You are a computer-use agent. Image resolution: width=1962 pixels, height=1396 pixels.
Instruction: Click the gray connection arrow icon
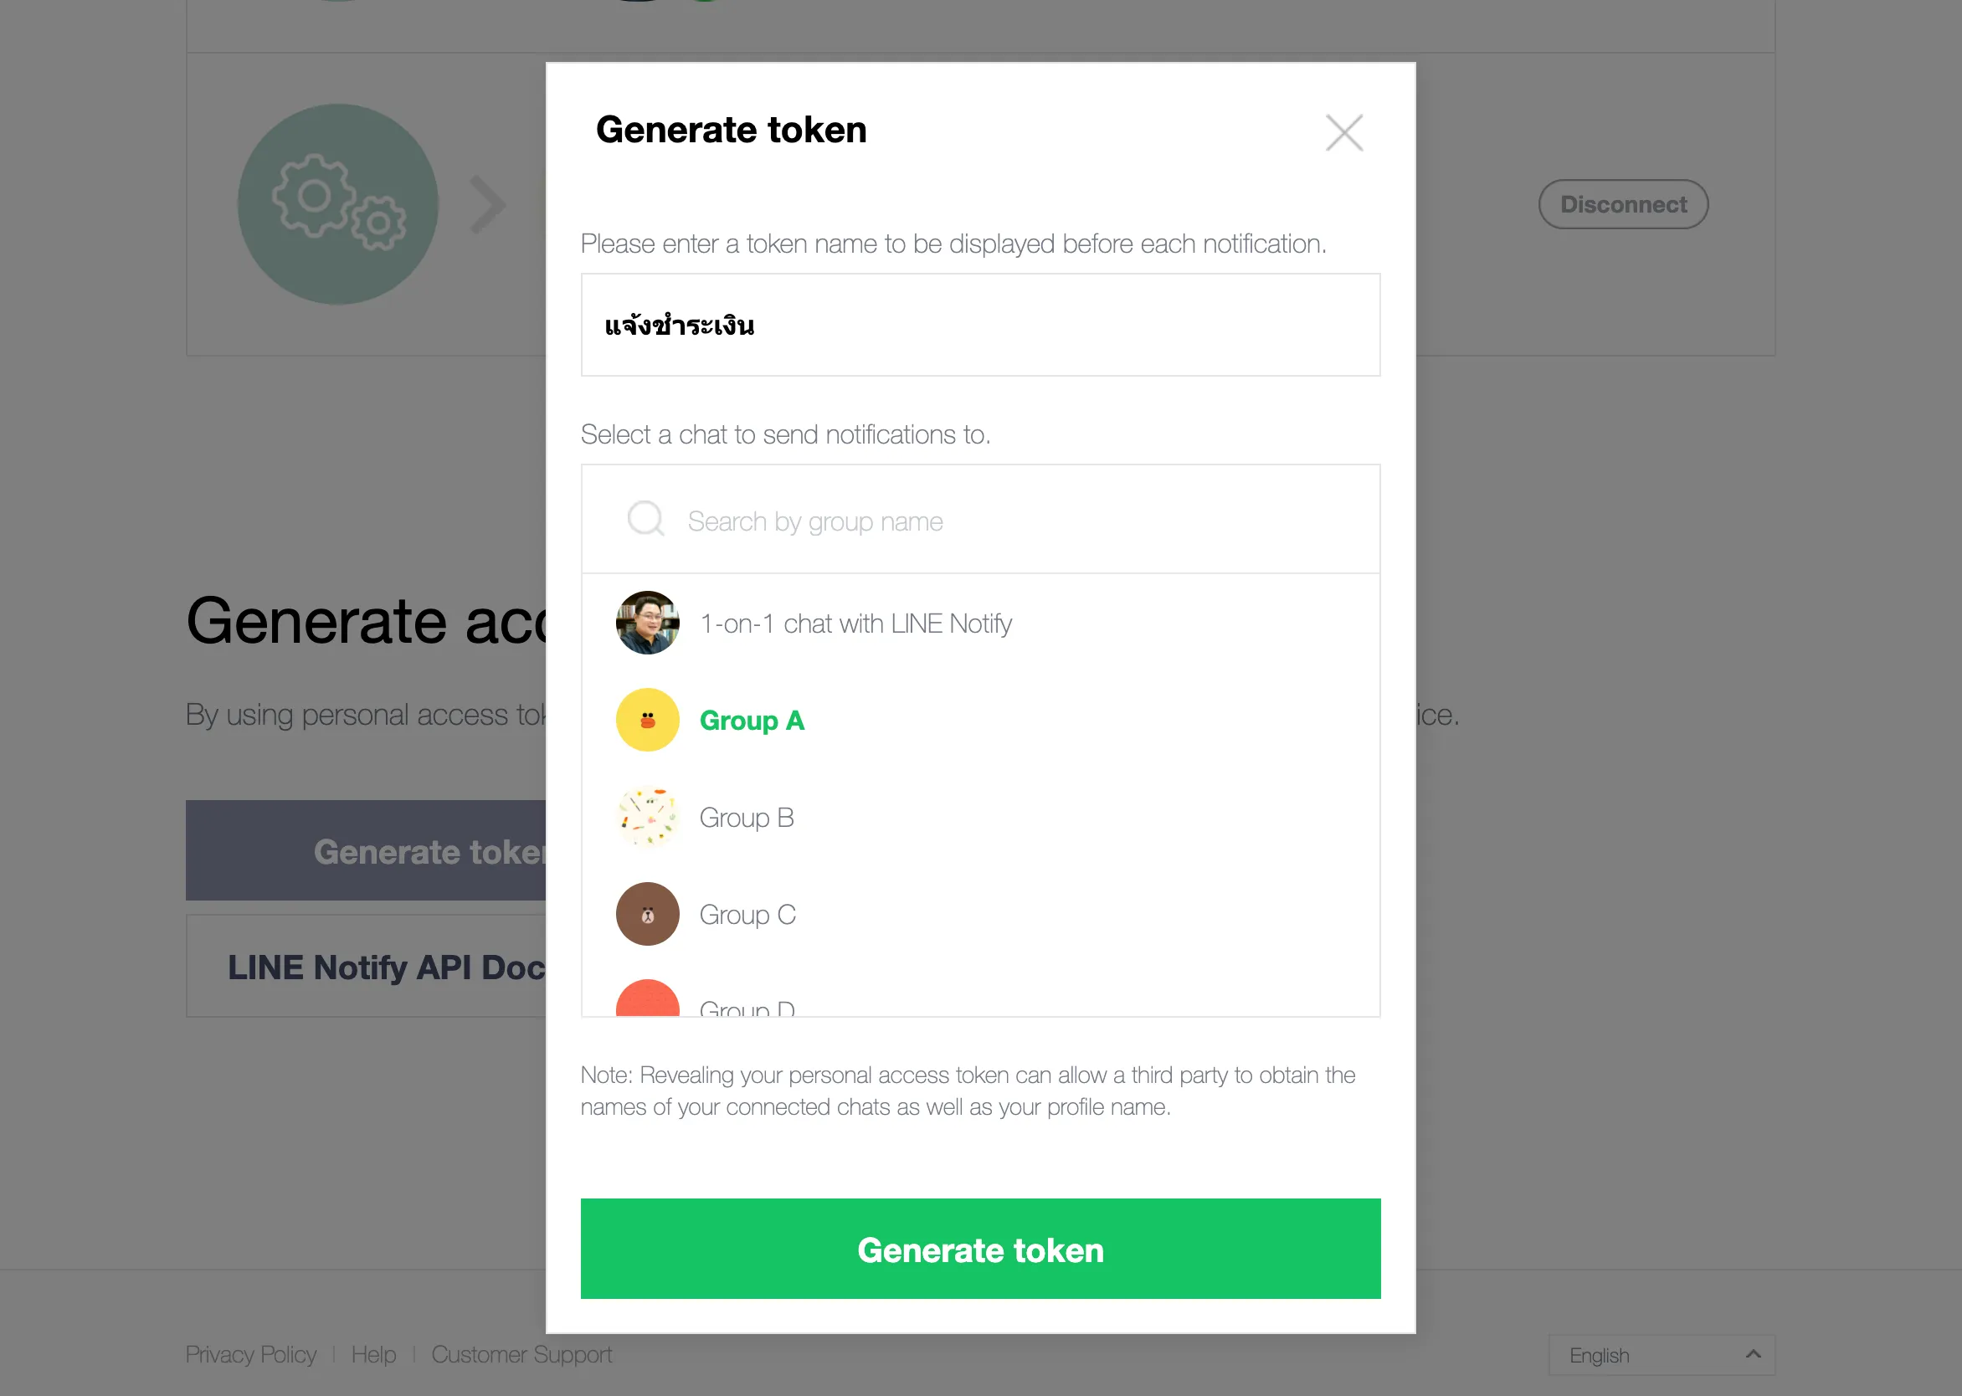pos(486,203)
